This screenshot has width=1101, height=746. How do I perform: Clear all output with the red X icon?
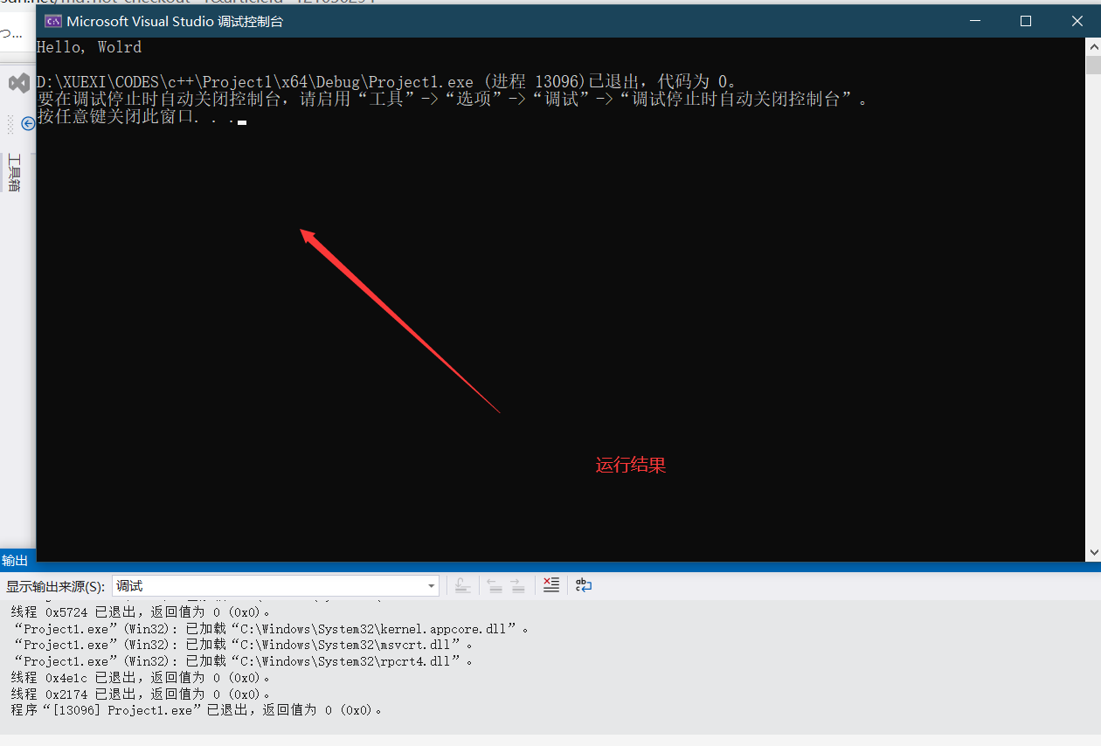pos(550,585)
